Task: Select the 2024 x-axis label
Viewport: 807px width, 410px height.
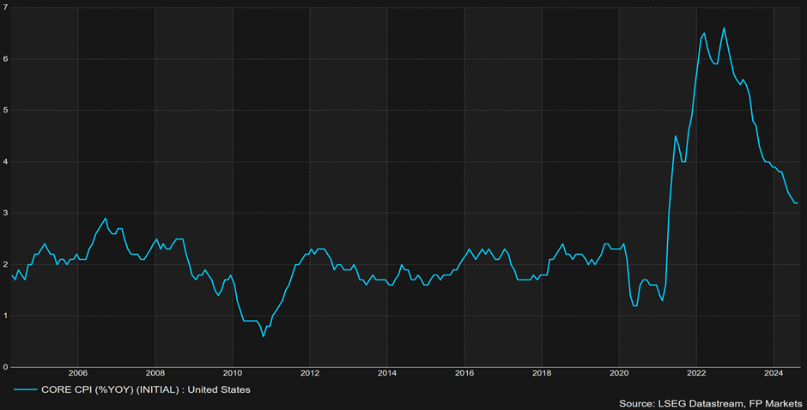Action: 774,373
